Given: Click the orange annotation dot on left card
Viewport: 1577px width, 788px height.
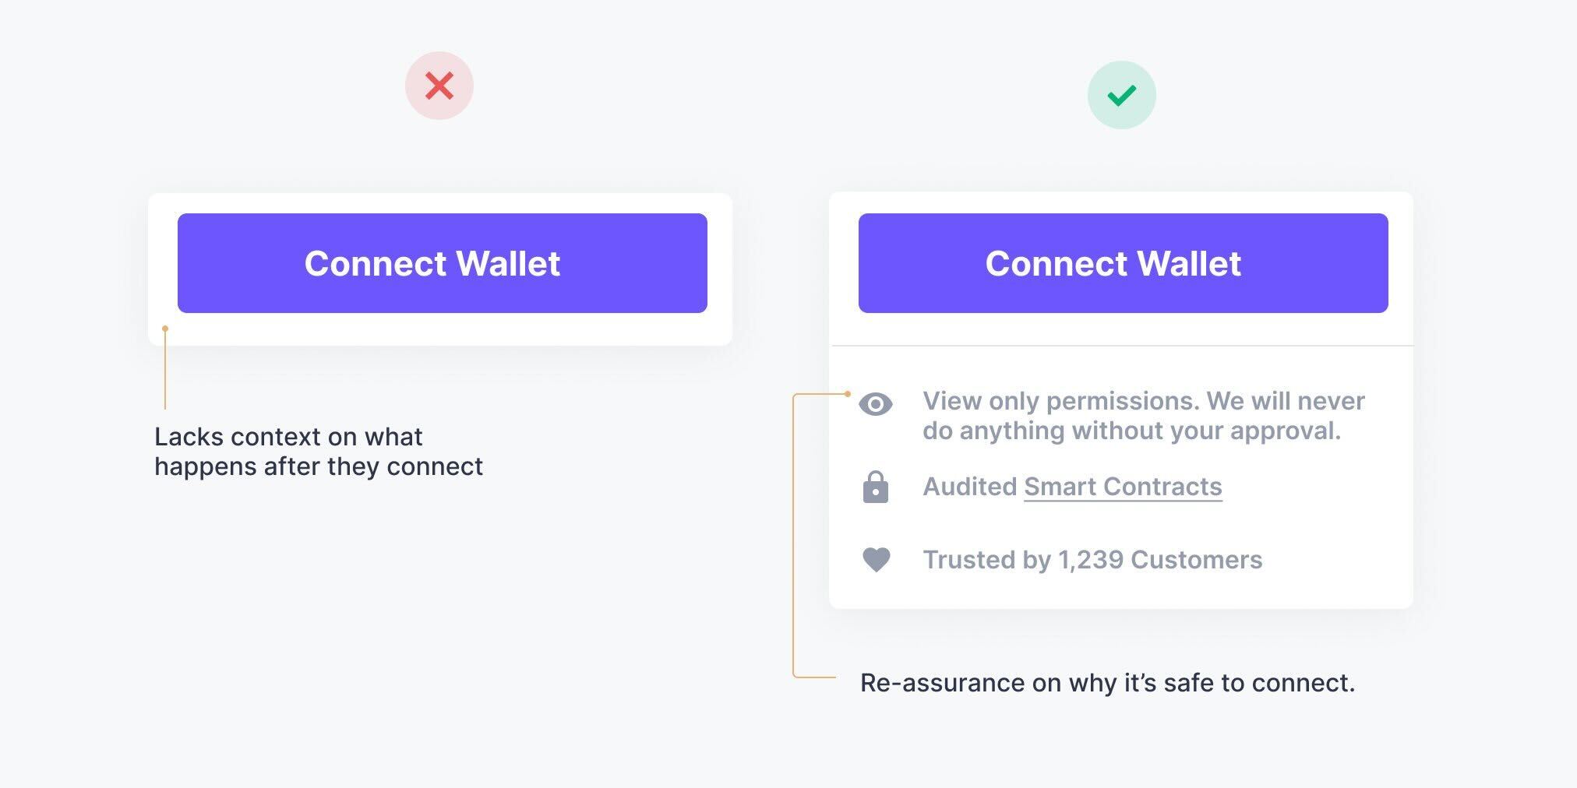Looking at the screenshot, I should coord(165,329).
